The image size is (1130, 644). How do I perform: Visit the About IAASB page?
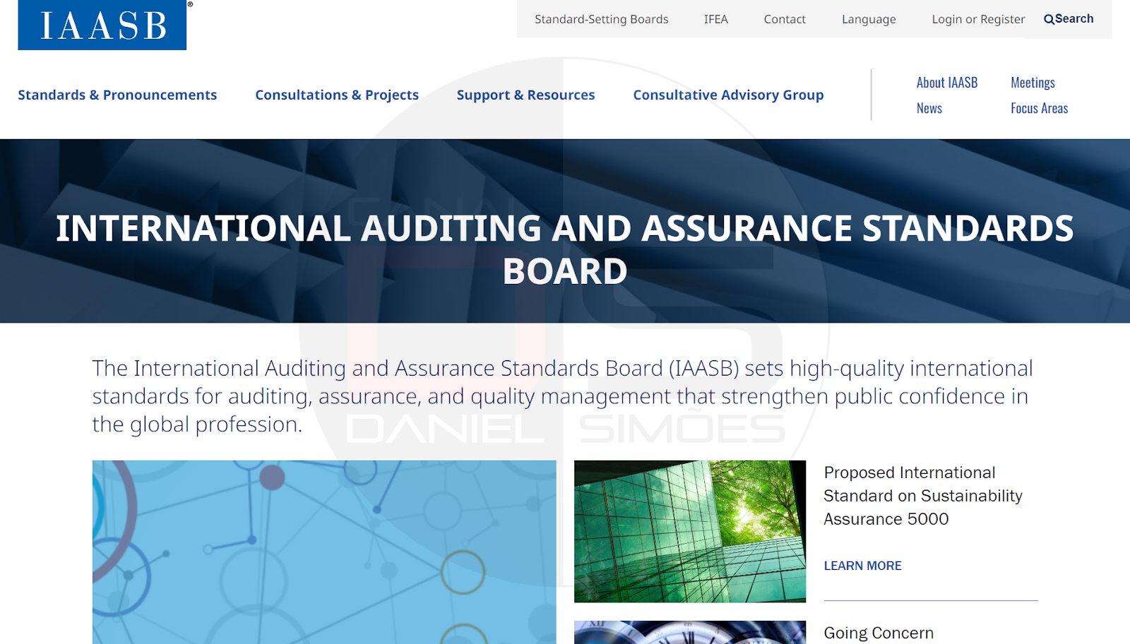947,83
